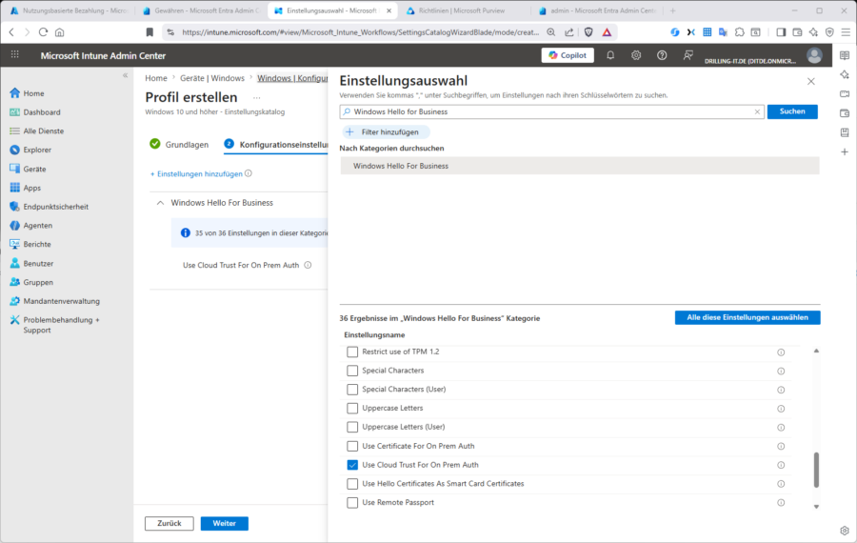Click the Home breadcrumb link
This screenshot has height=543, width=857.
(x=156, y=78)
